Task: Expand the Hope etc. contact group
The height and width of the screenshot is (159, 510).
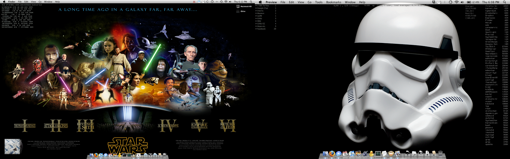Action: (x=256, y=26)
